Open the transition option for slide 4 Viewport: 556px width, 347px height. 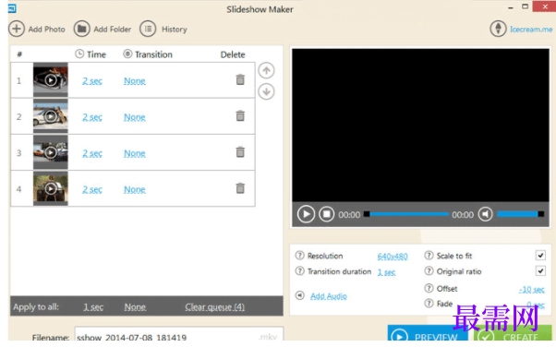pos(135,189)
